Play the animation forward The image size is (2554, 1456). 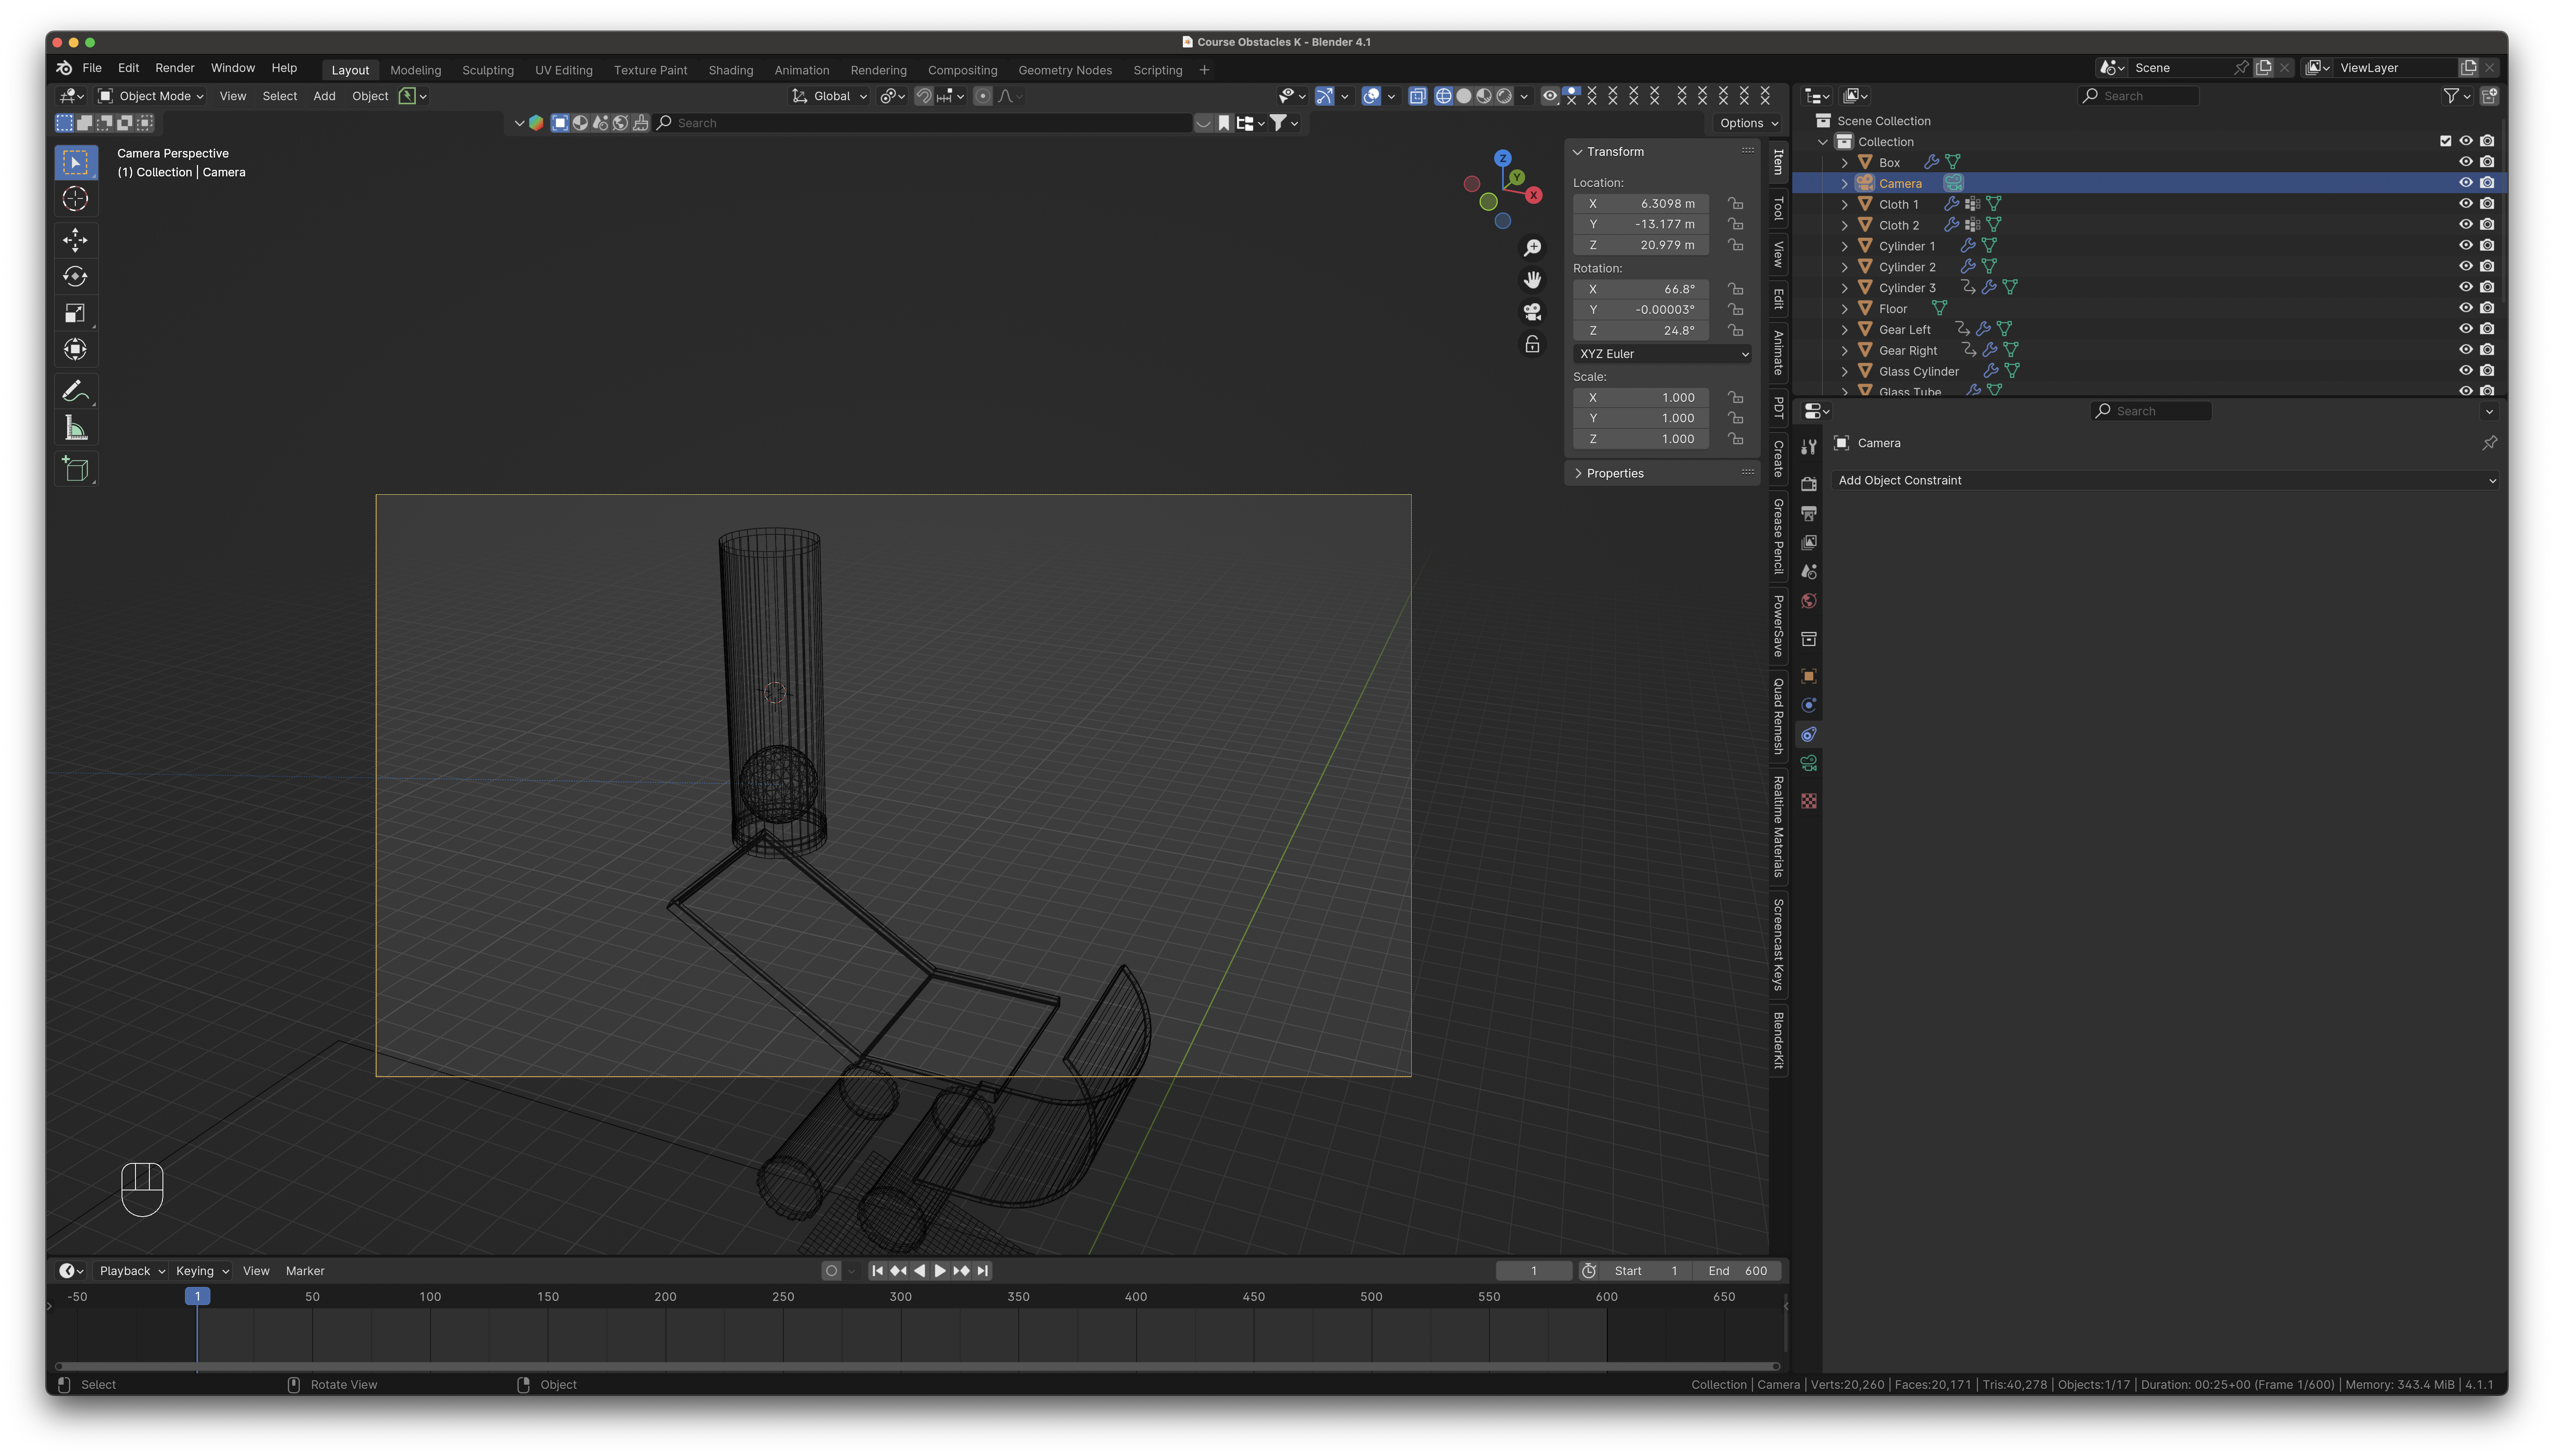click(x=940, y=1271)
